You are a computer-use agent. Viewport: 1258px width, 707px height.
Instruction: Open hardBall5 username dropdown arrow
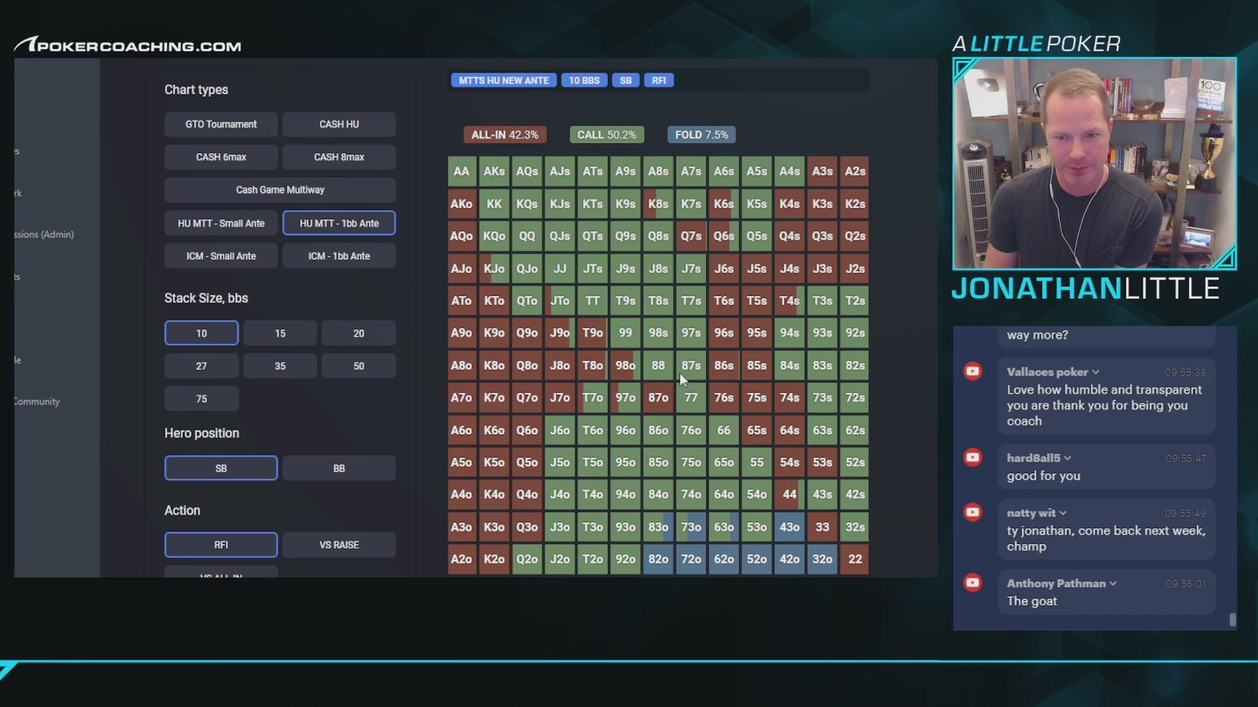(x=1068, y=458)
